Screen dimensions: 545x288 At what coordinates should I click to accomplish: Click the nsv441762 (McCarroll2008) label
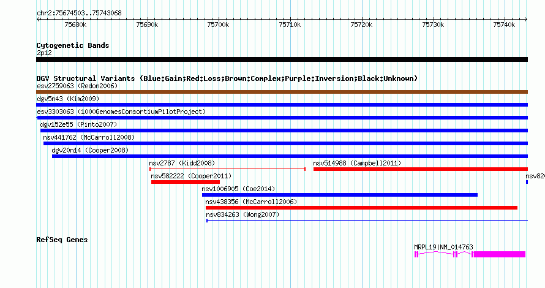click(x=89, y=137)
